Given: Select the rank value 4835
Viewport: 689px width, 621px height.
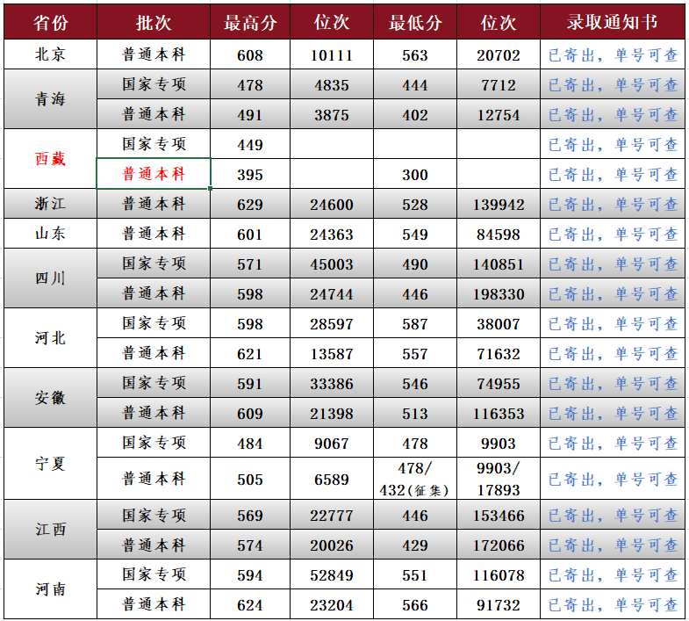Looking at the screenshot, I should 332,85.
